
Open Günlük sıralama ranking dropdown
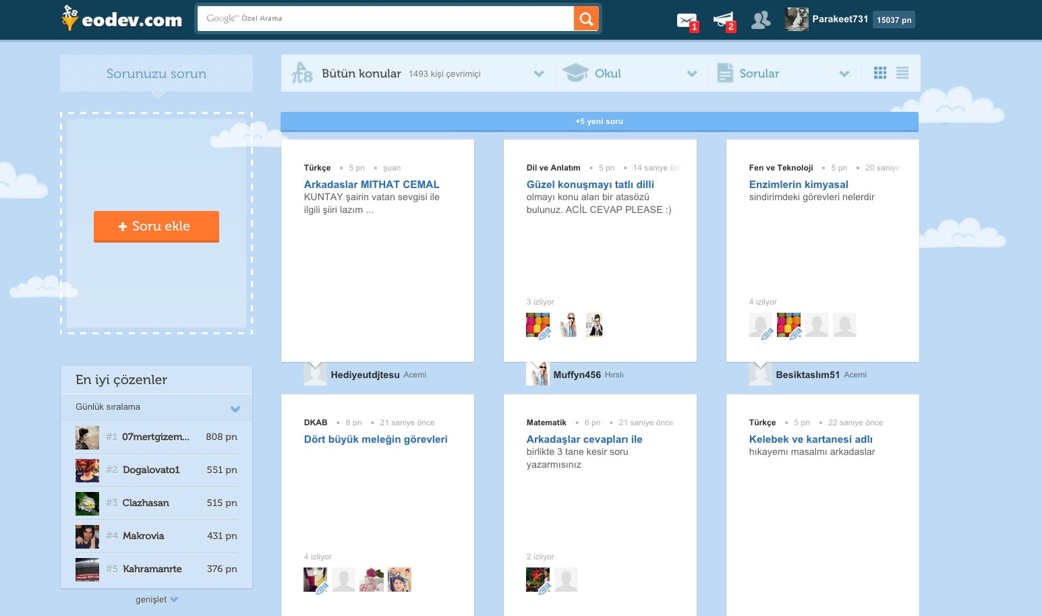point(235,408)
